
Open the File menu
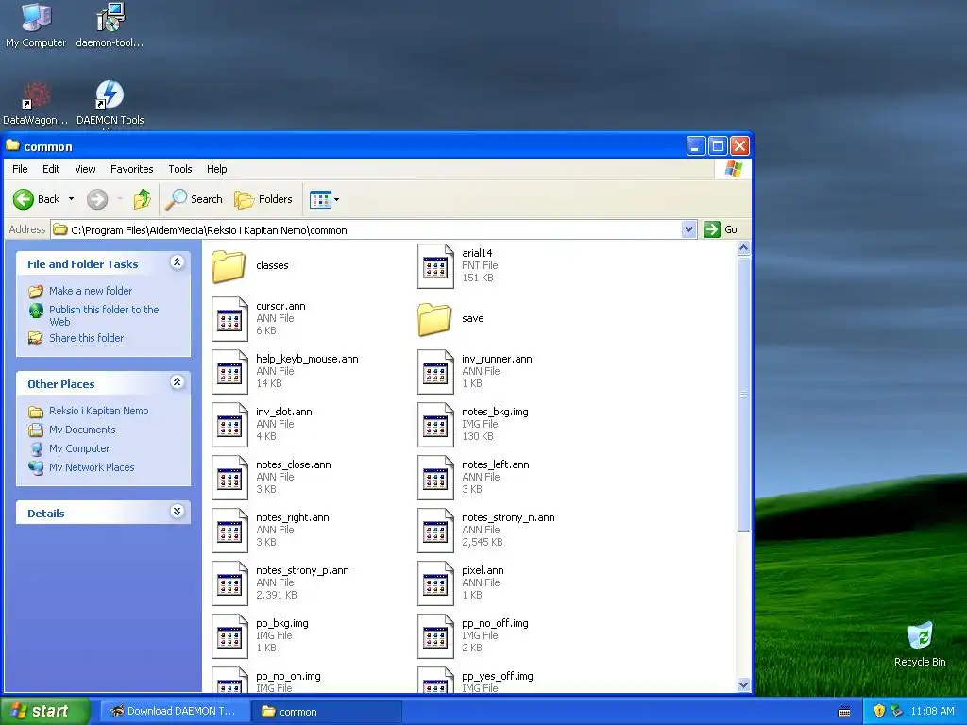pos(20,169)
